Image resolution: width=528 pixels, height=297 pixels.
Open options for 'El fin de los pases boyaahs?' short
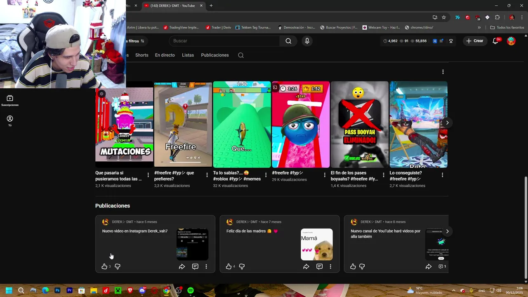384,175
